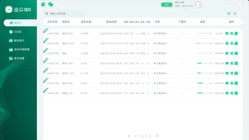Open more actions for the 0-600 task
This screenshot has height=140, width=249.
tap(236, 83)
